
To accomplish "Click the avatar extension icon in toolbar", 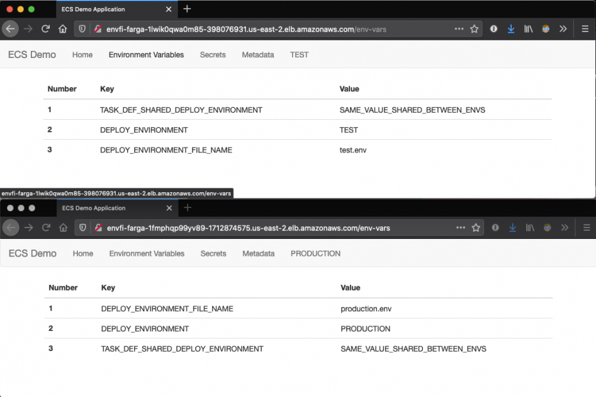I will tap(545, 28).
